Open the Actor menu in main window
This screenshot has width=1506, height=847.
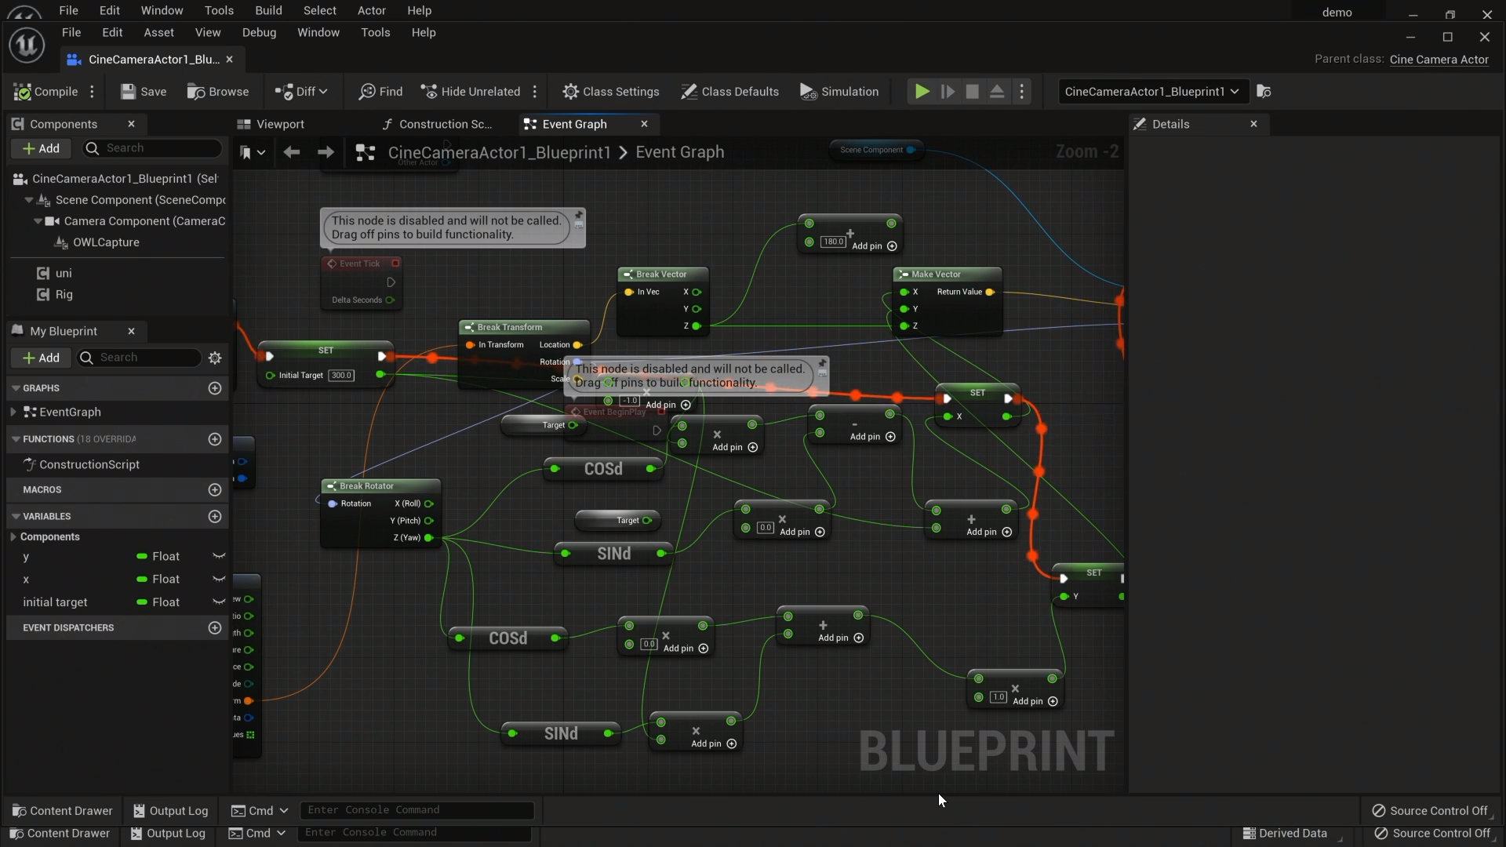[372, 10]
